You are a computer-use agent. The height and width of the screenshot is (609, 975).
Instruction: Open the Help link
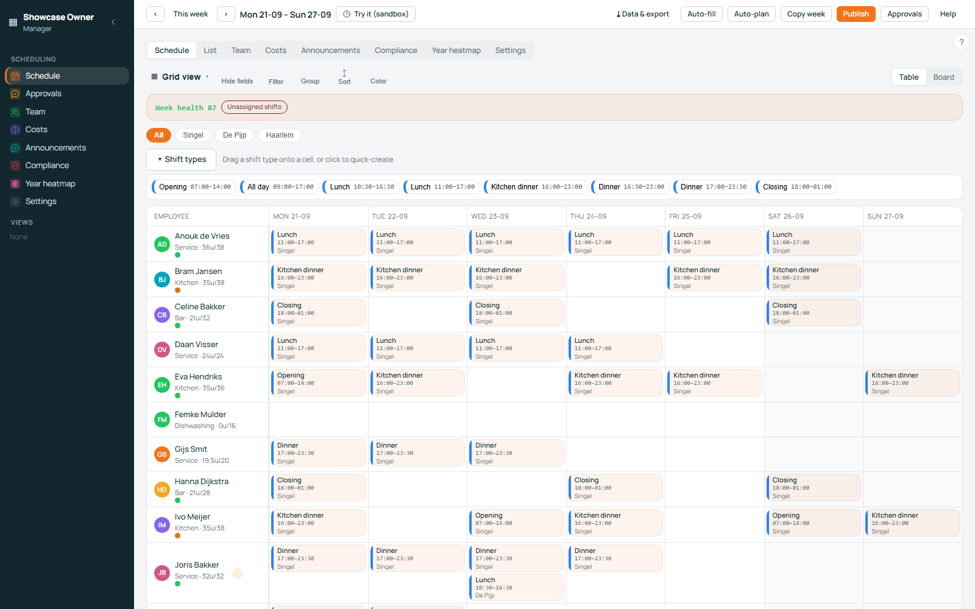click(948, 14)
